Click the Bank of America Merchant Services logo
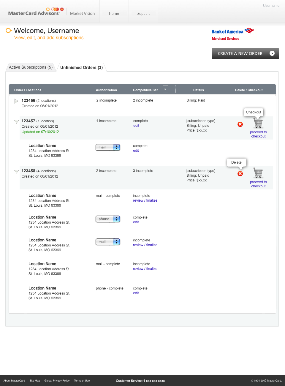This screenshot has height=386, width=285. pos(233,34)
